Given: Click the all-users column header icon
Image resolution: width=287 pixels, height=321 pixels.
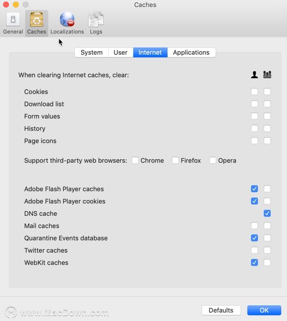Looking at the screenshot, I should click(x=267, y=75).
